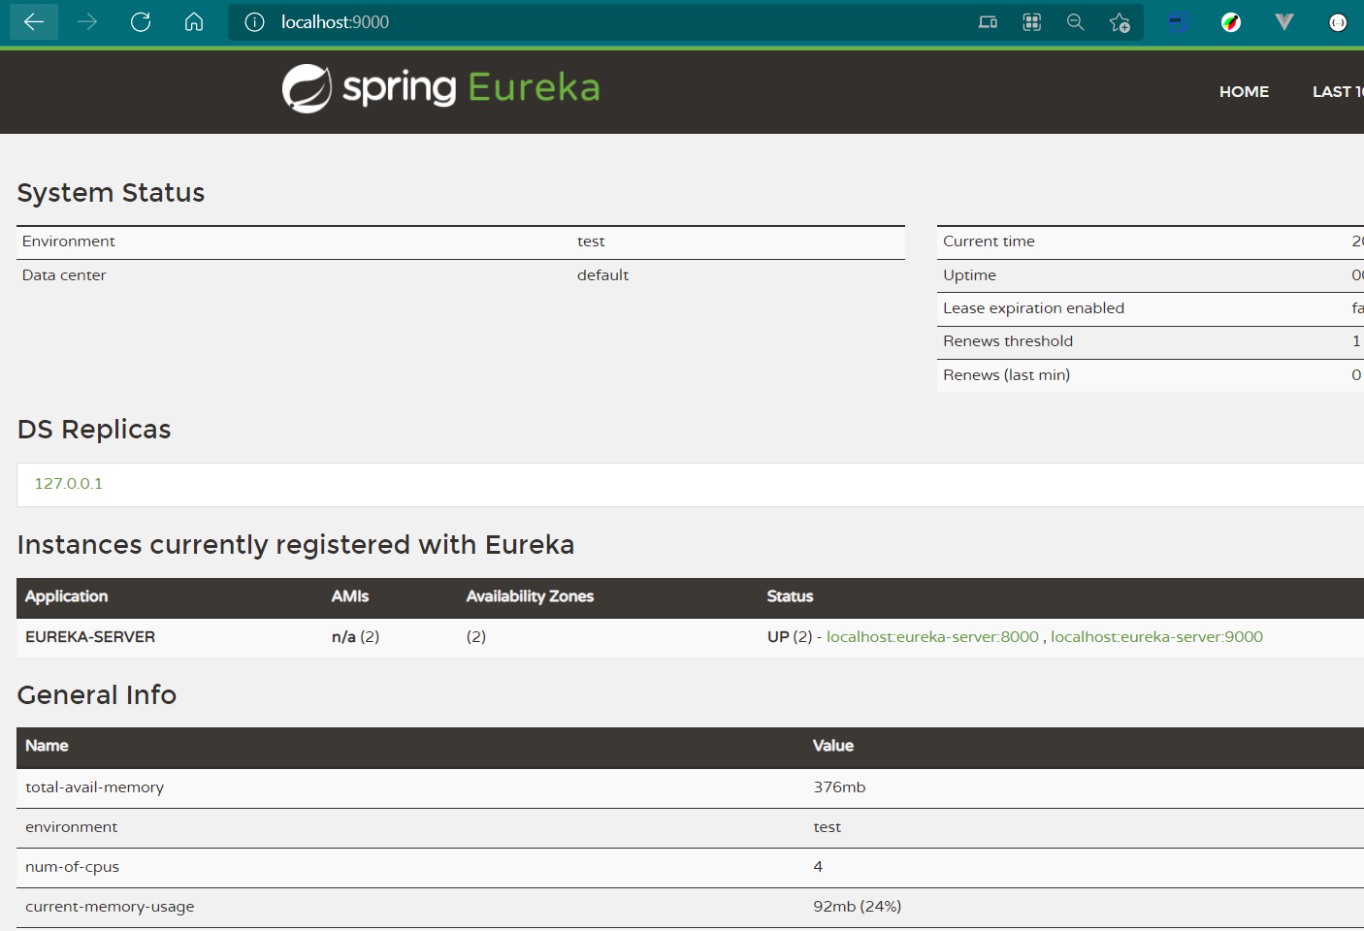Add this page to favorites
Image resolution: width=1364 pixels, height=931 pixels.
[x=1120, y=22]
